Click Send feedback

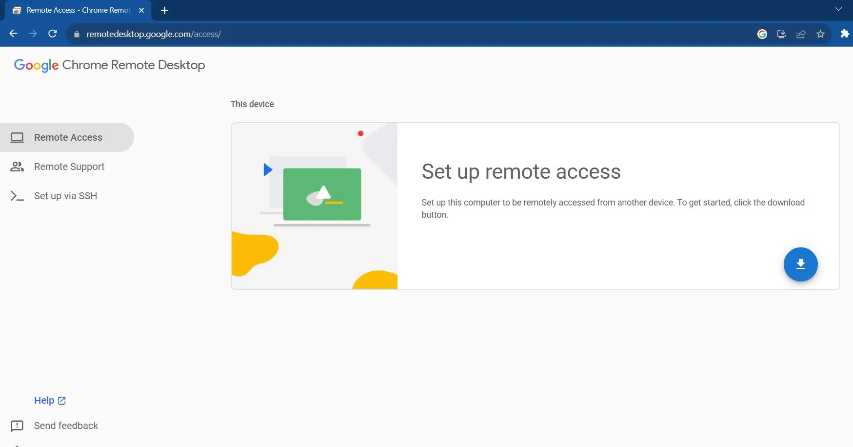click(66, 426)
